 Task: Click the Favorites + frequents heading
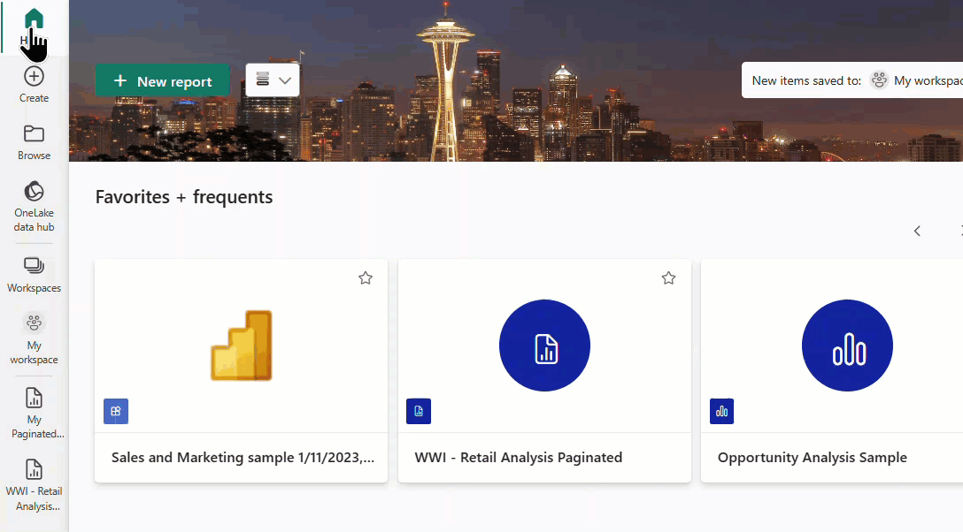point(183,197)
